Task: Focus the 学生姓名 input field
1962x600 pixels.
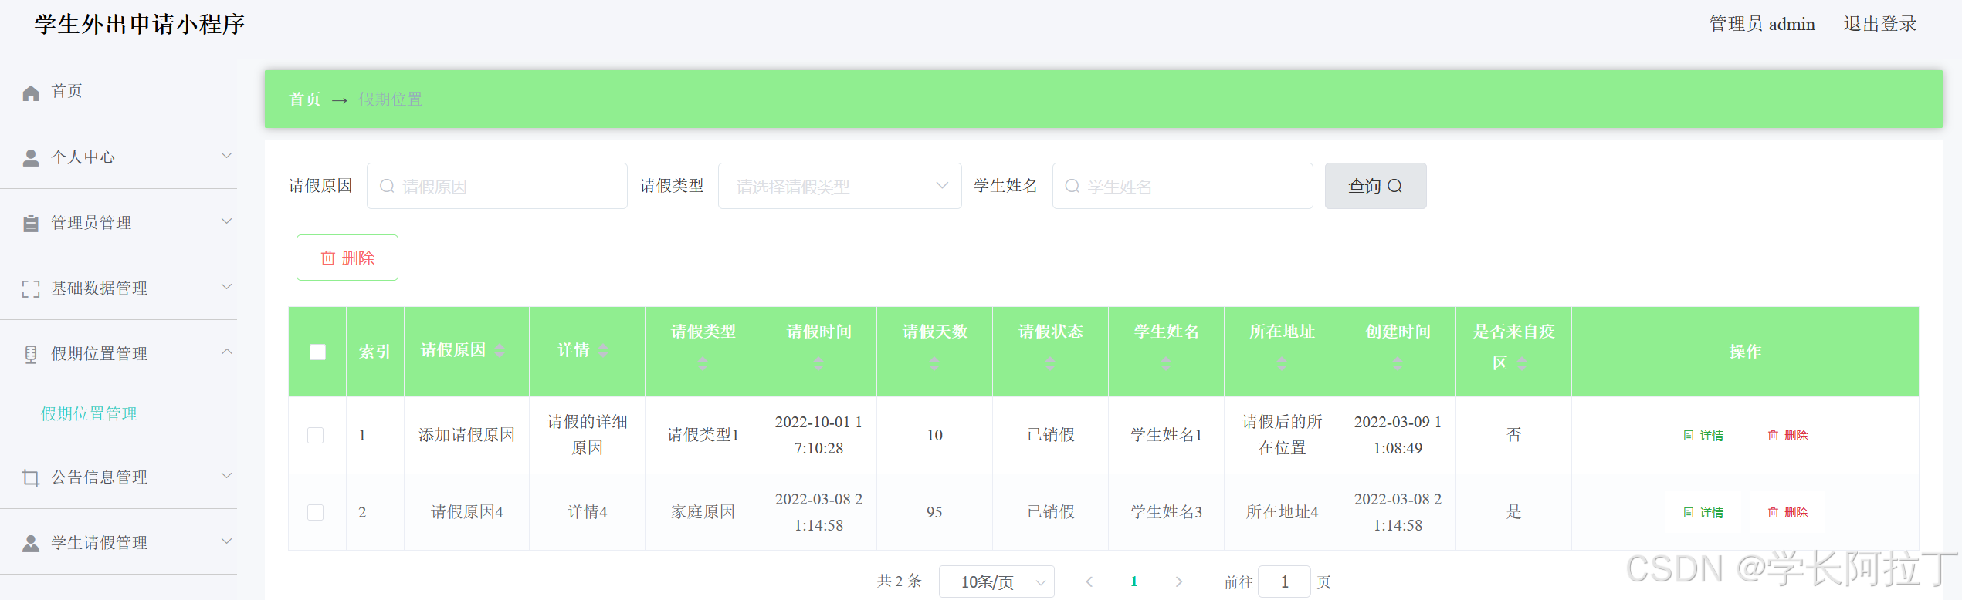Action: click(x=1183, y=186)
